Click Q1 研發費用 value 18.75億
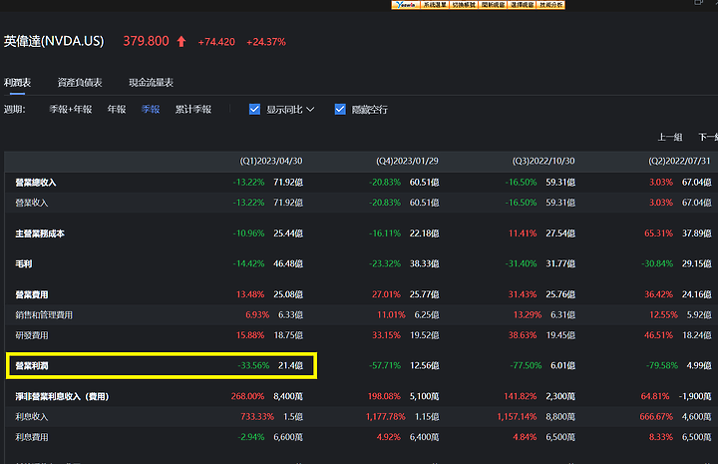This screenshot has height=464, width=718. click(x=288, y=335)
